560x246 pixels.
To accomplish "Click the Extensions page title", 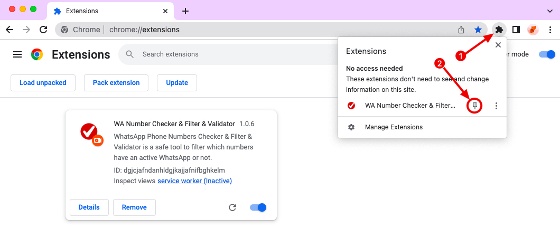I will click(x=81, y=54).
